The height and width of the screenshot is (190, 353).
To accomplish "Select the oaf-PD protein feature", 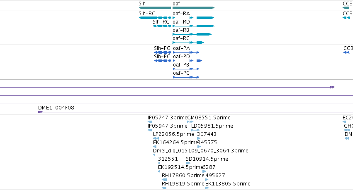I will 188,61.
